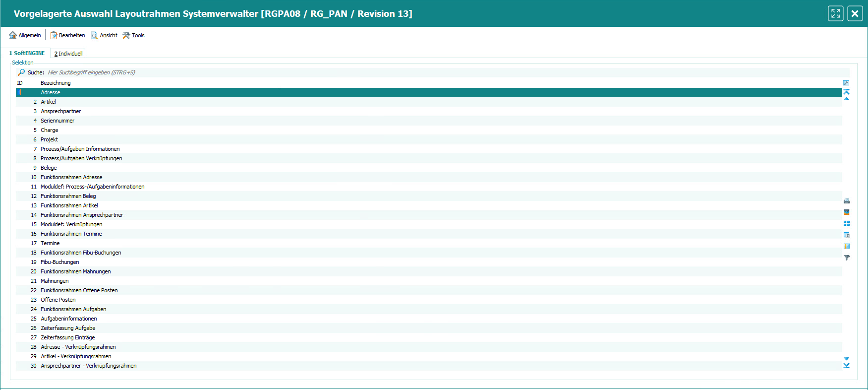Click the filter funnel icon

(x=847, y=258)
